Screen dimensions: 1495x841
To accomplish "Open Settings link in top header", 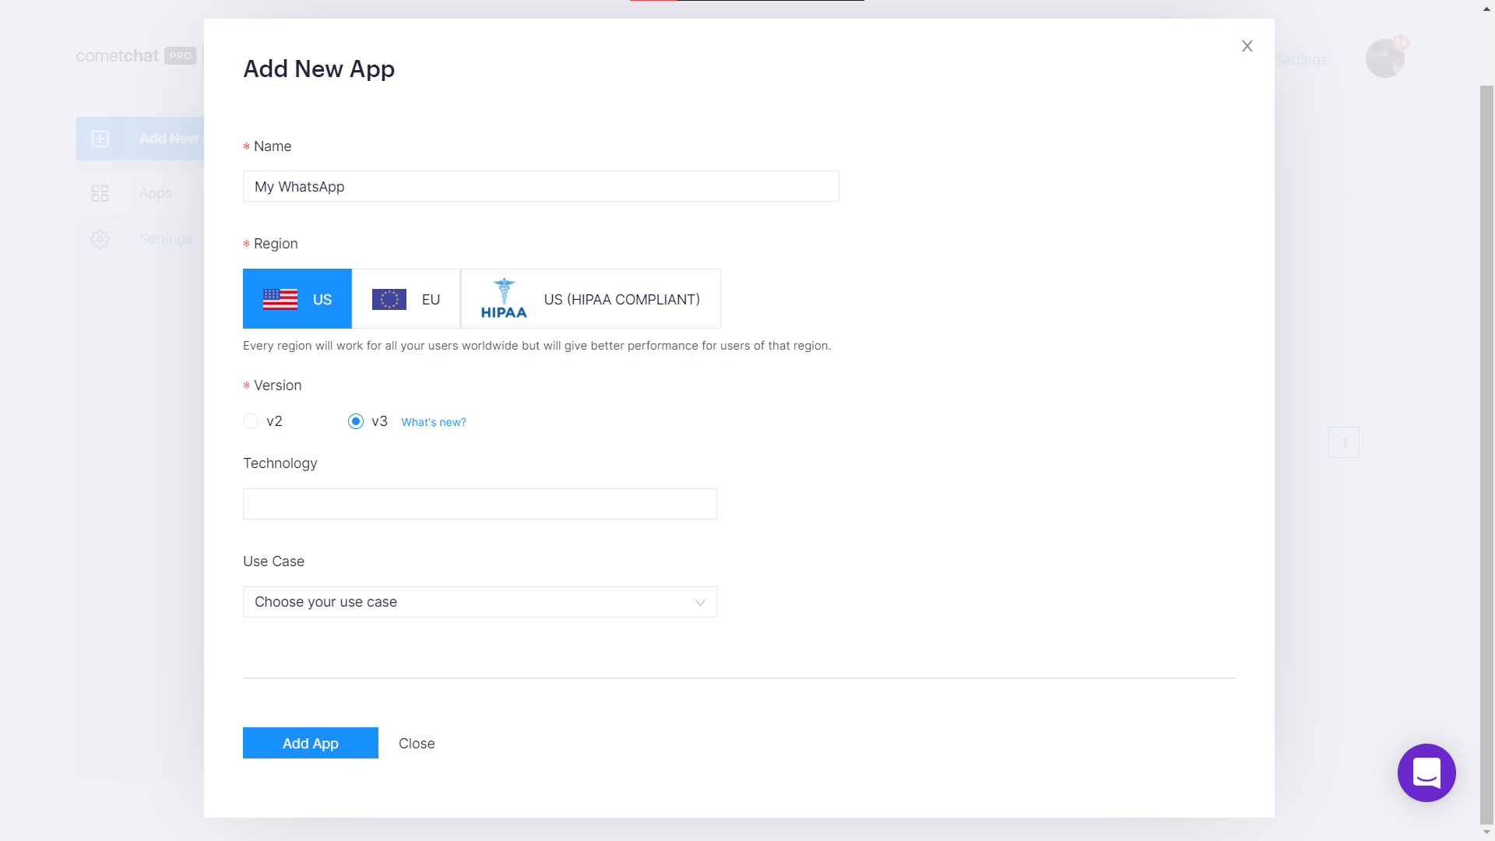I will pyautogui.click(x=1301, y=60).
